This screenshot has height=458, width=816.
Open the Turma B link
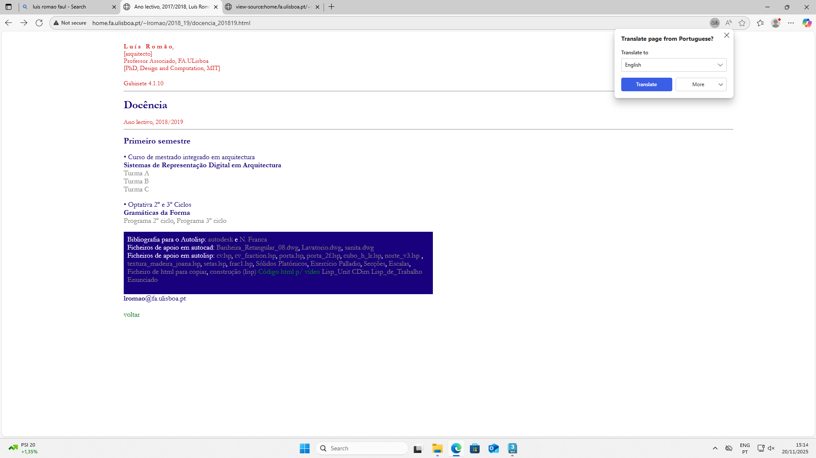click(136, 181)
